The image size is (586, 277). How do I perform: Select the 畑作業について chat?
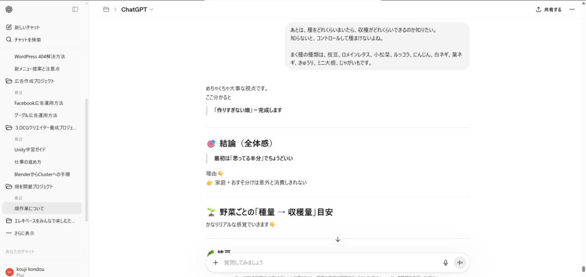pyautogui.click(x=29, y=208)
